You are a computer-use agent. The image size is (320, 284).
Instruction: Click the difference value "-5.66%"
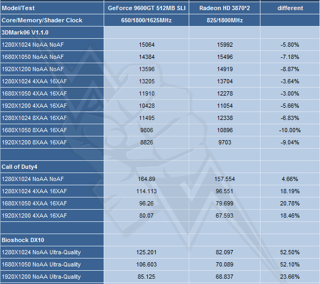click(290, 106)
